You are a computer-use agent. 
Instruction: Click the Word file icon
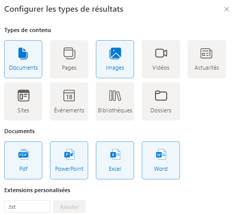coord(161,154)
